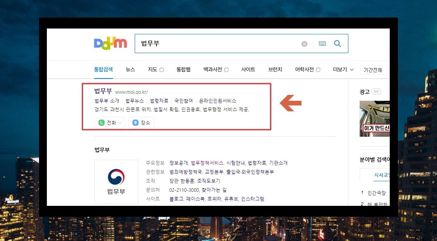Image resolution: width=437 pixels, height=241 pixels.
Task: Switch to the 뉴스 tab
Action: coord(130,70)
